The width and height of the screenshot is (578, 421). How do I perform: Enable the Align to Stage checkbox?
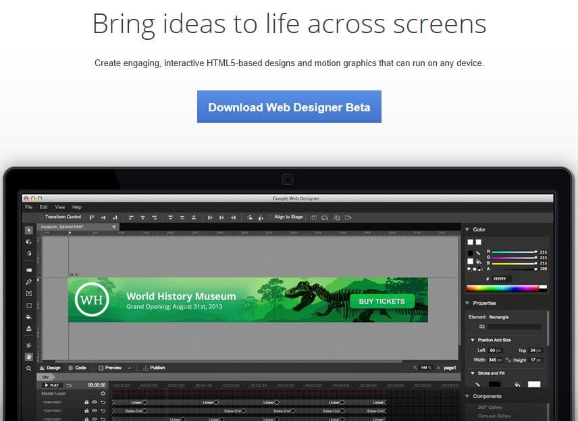point(270,217)
